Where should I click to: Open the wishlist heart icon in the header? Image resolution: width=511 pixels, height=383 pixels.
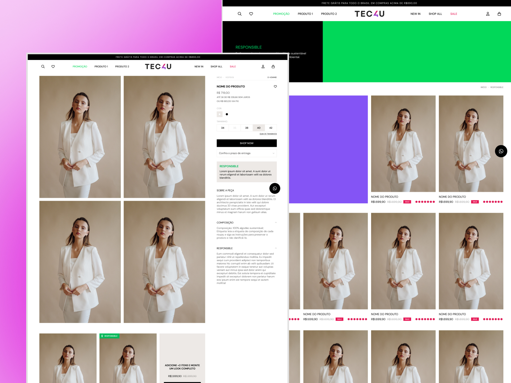(x=53, y=66)
